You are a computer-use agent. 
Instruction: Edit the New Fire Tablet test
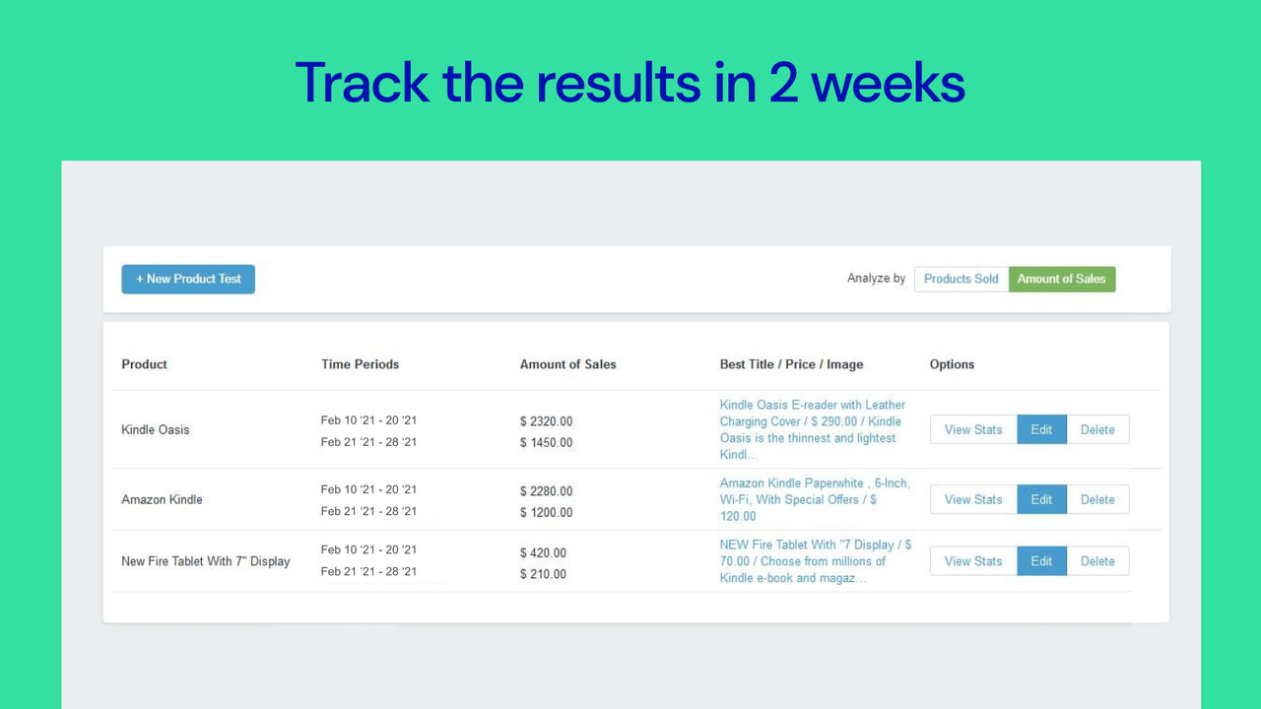pos(1041,560)
